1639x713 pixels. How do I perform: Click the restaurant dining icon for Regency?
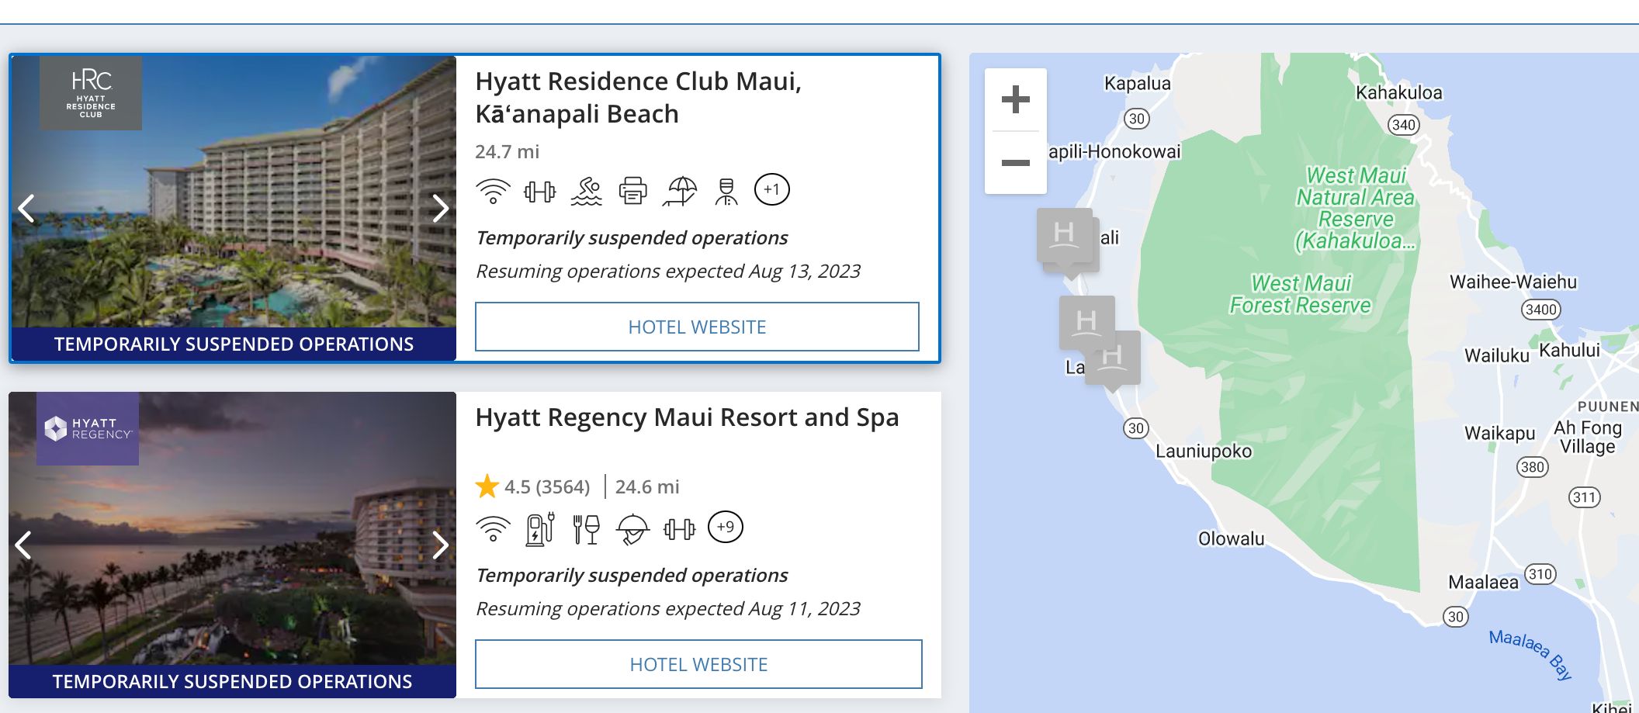click(586, 529)
